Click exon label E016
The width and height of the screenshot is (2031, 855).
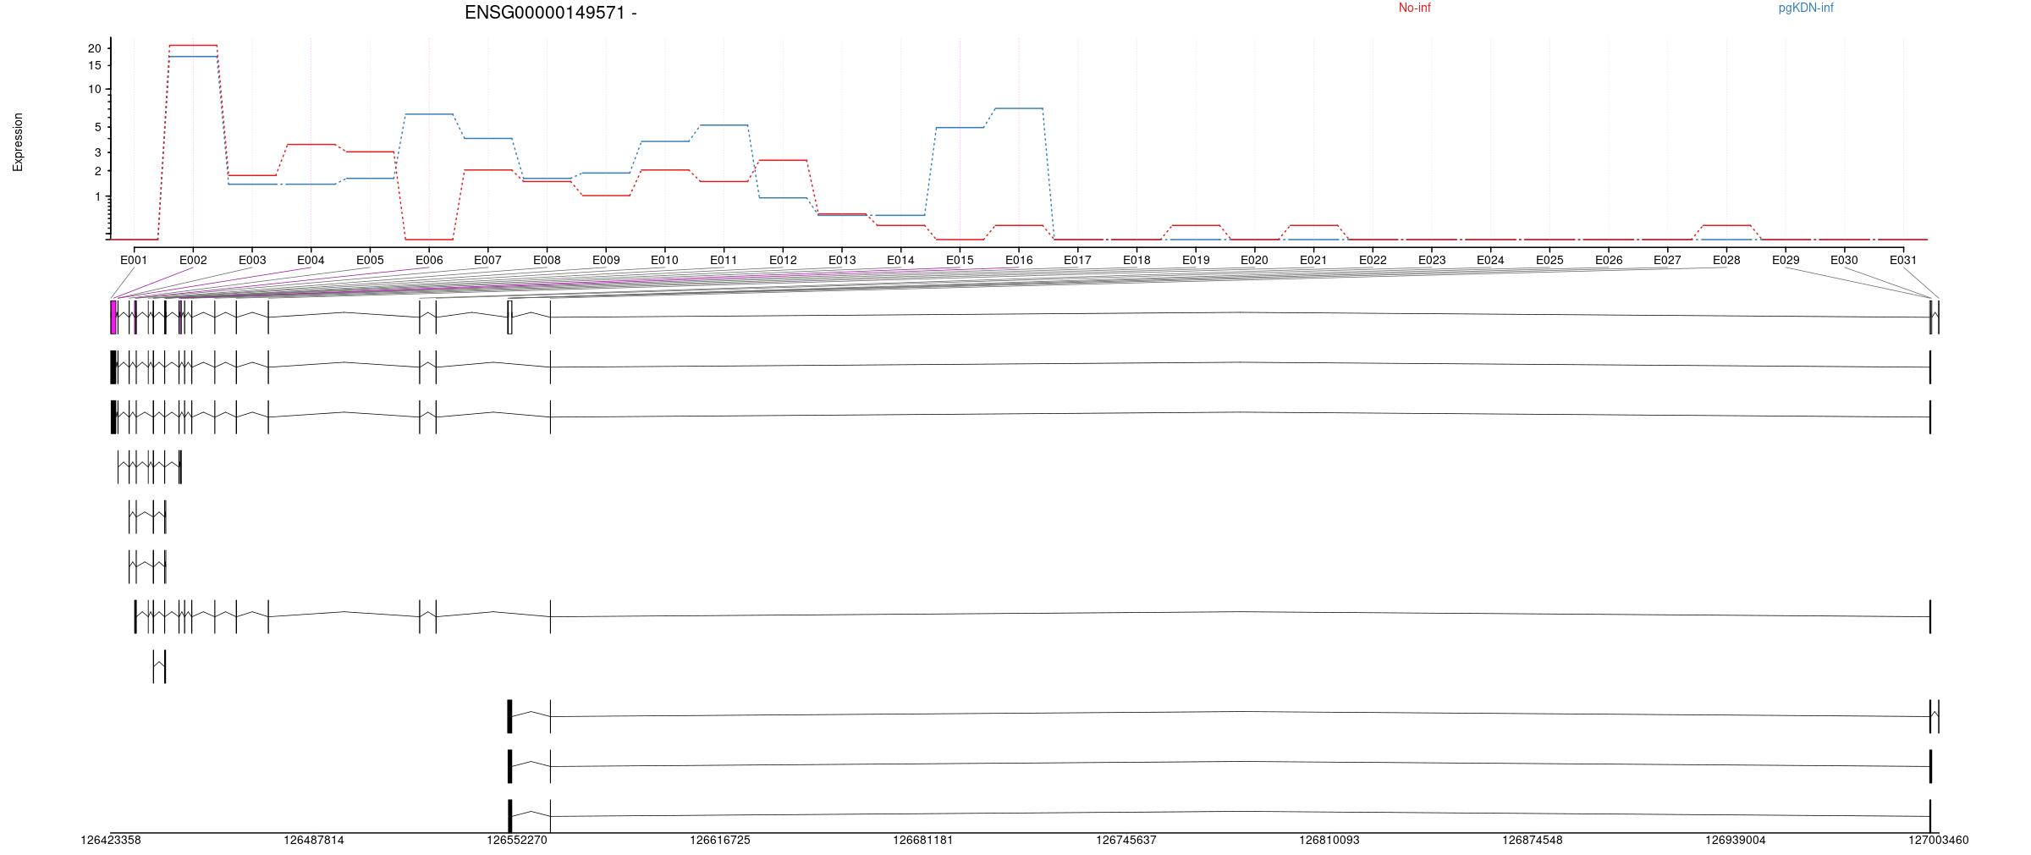(1019, 260)
